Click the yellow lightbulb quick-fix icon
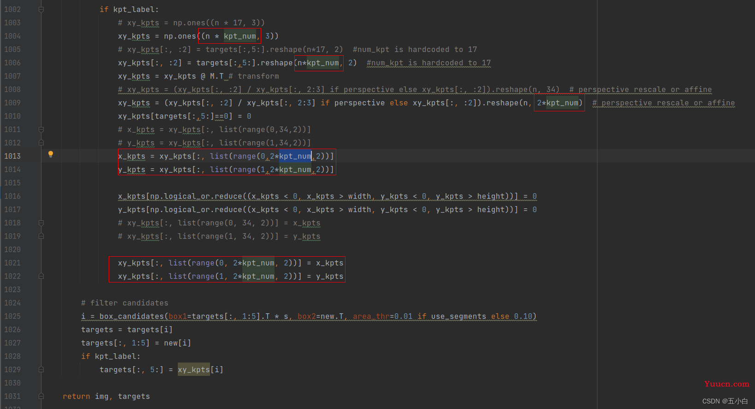The image size is (755, 409). 51,155
